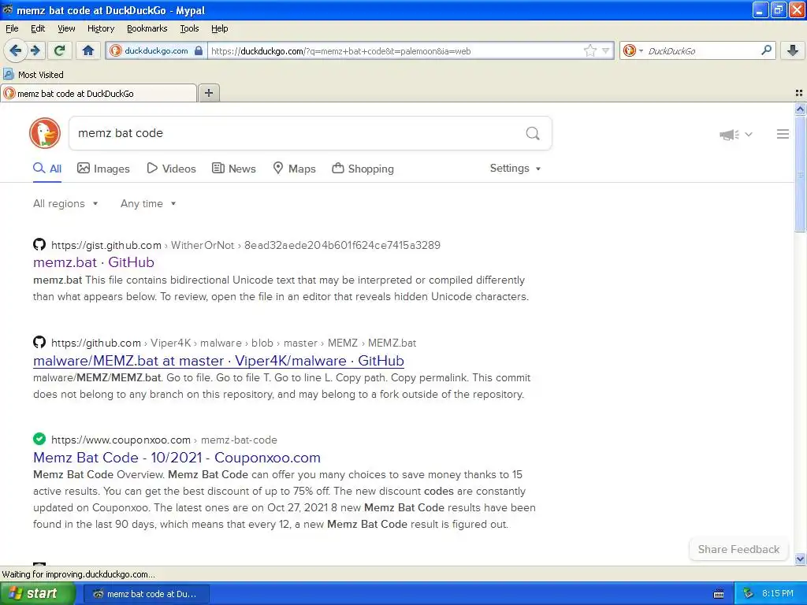Open the Windows Start button
Viewport: 807px width, 605px height.
(x=37, y=594)
